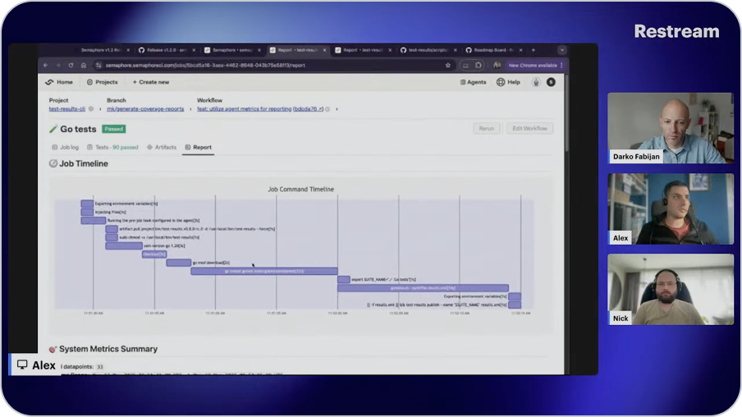
Task: Click the go install gotestsum bar
Action: tap(264, 271)
